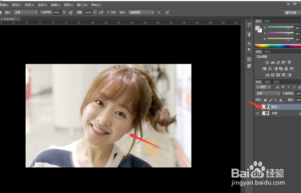Add a Photo Filter adjustment
301x193 pixels.
281,69
